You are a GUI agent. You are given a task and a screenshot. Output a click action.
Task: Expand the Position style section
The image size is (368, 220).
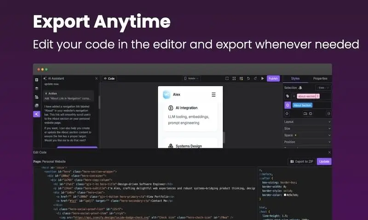tap(307, 142)
